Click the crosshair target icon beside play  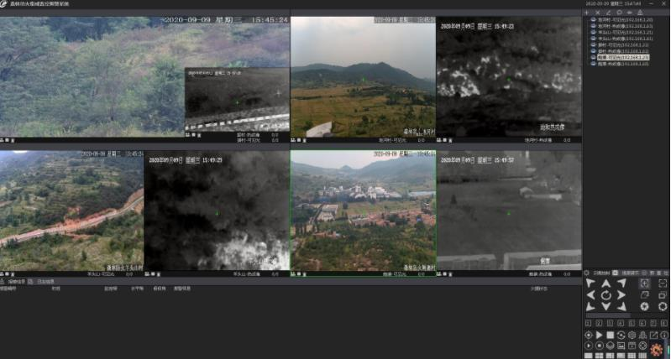(x=589, y=335)
